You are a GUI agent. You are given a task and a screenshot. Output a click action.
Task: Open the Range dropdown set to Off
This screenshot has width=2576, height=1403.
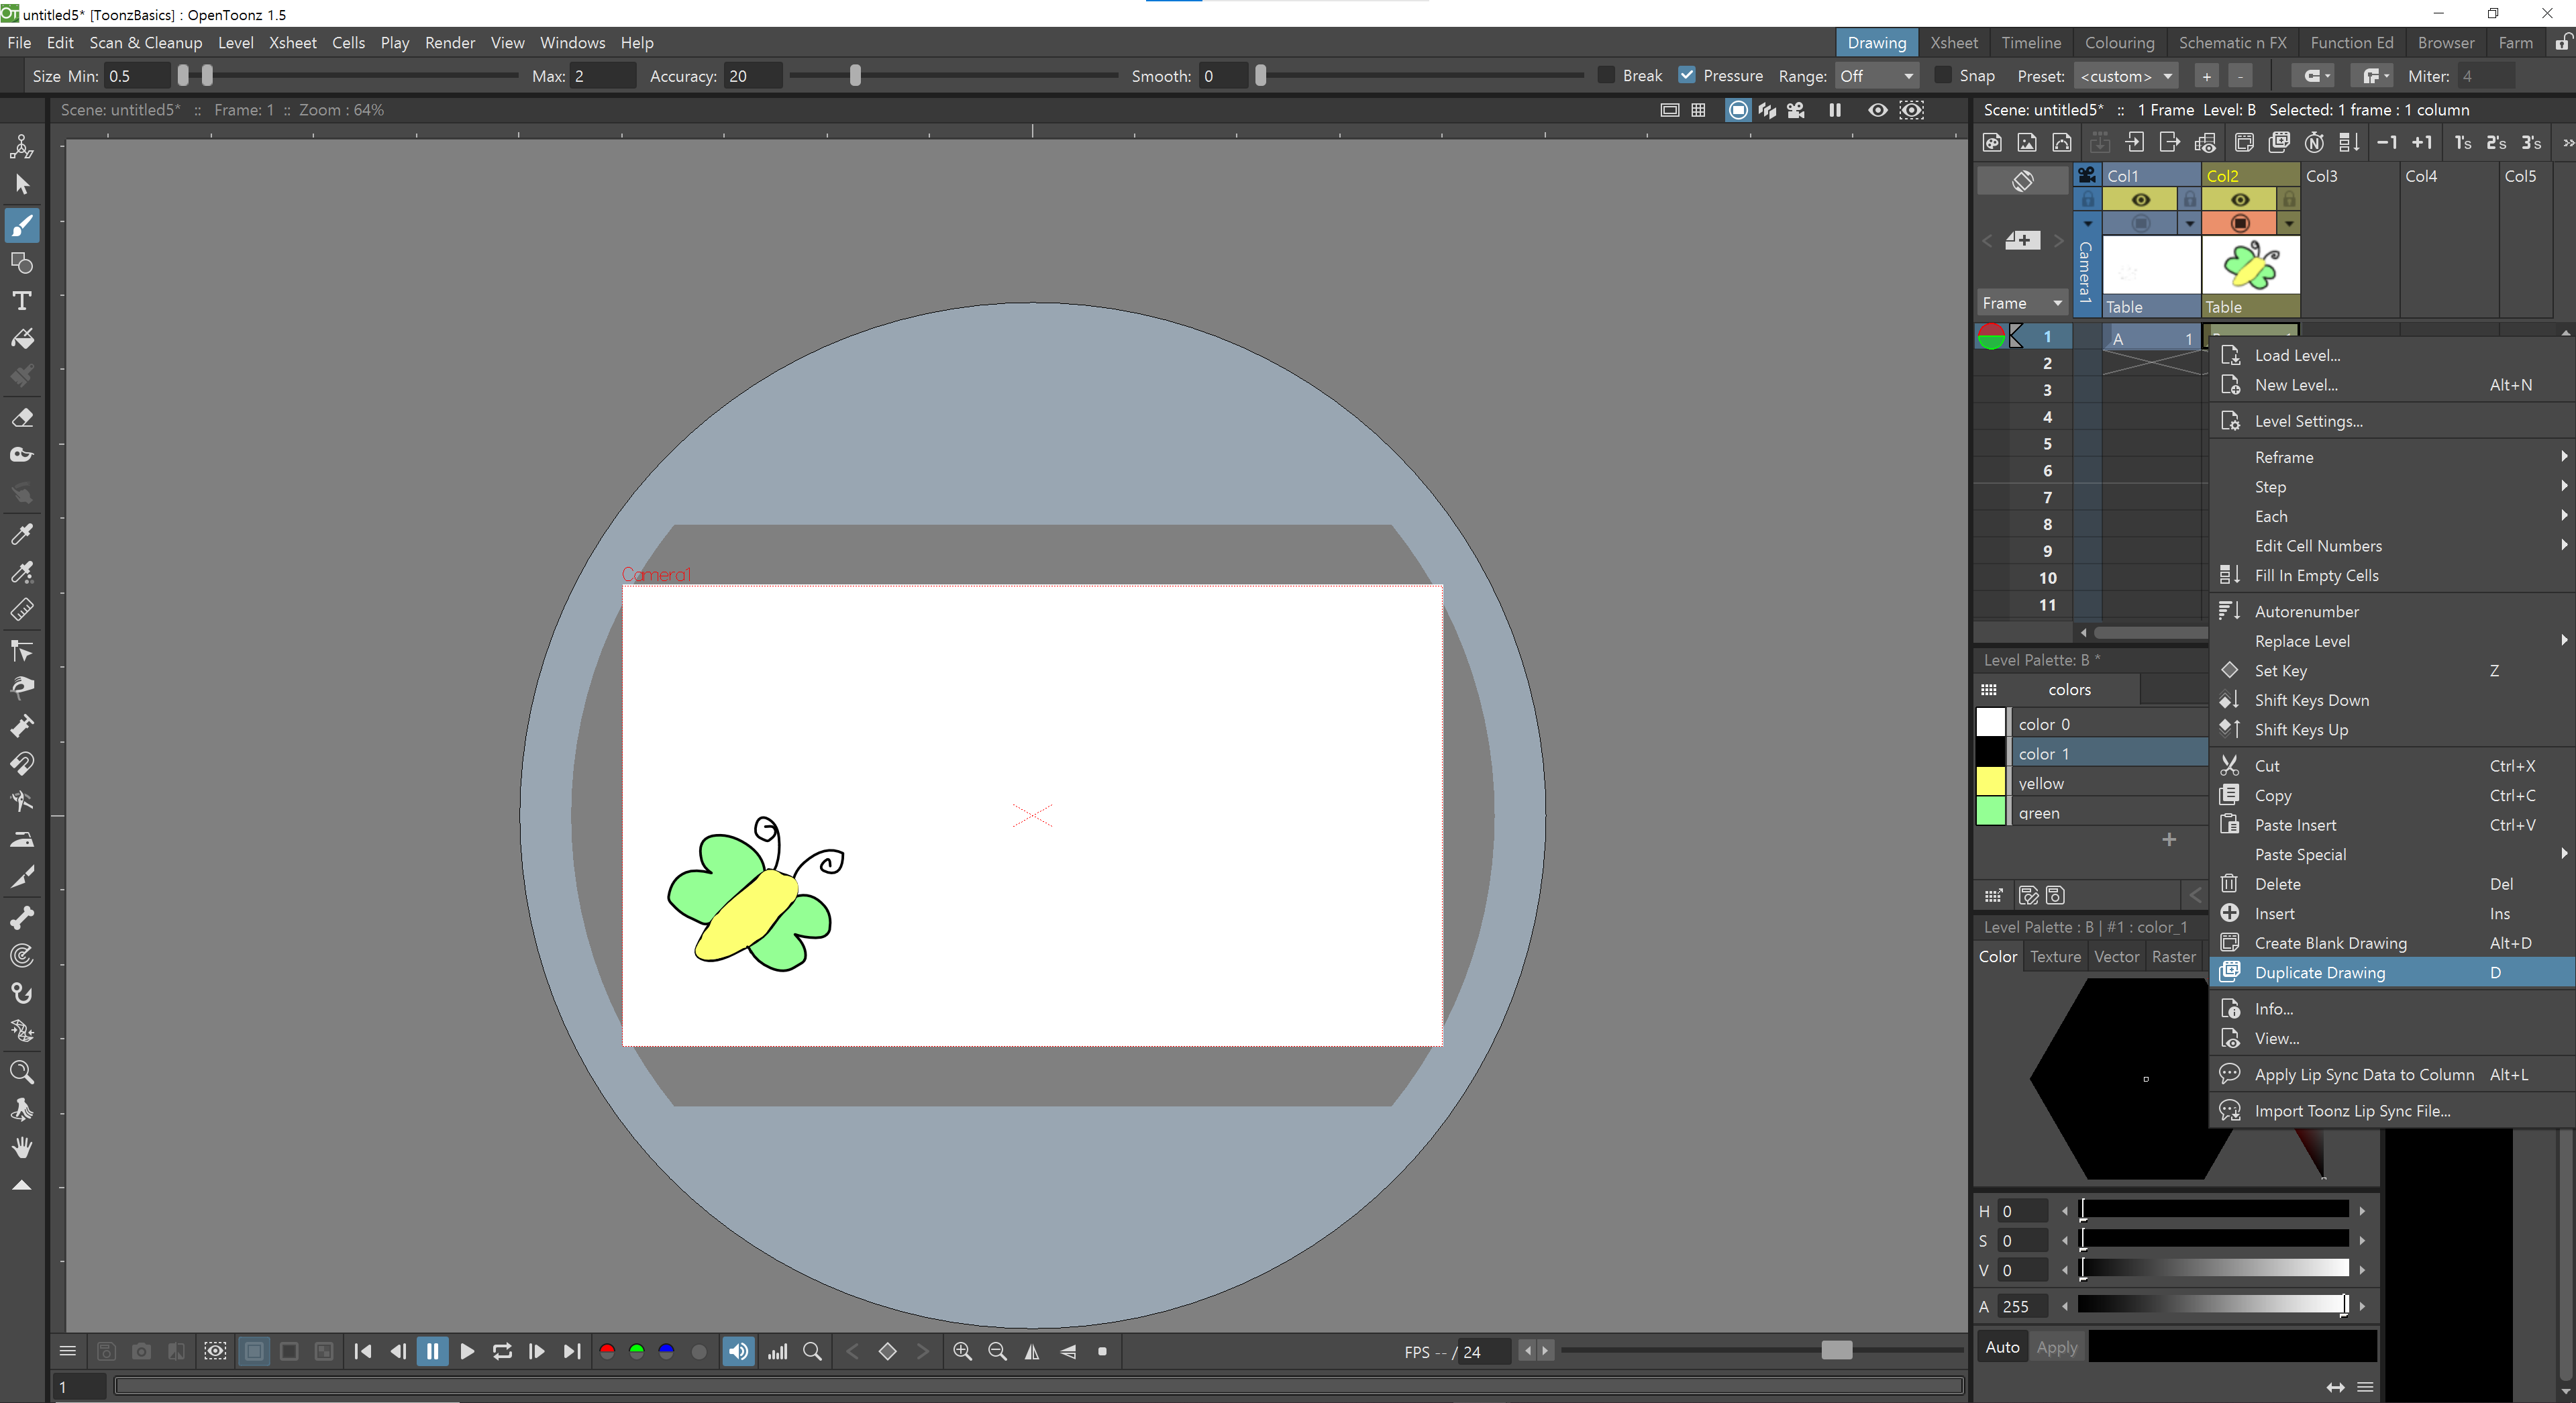tap(1877, 76)
